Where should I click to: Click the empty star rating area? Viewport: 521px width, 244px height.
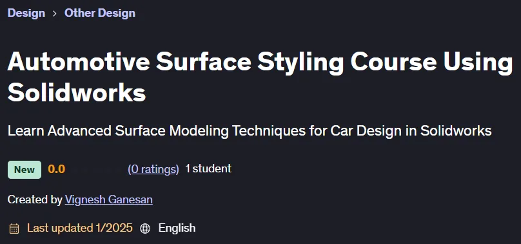coord(96,169)
